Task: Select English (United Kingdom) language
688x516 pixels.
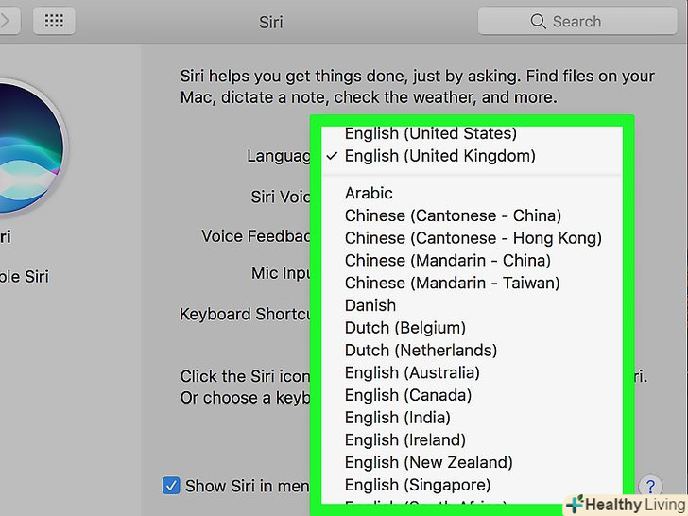Action: click(472, 156)
